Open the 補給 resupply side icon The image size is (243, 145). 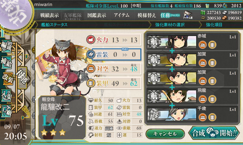[x=6, y=62]
